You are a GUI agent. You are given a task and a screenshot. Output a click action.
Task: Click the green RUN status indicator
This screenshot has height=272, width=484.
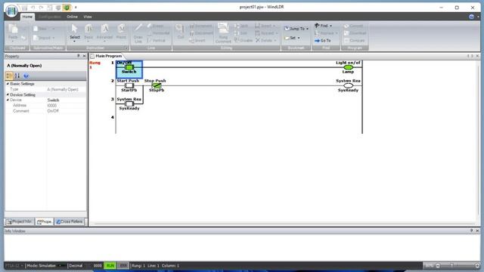[x=110, y=265]
